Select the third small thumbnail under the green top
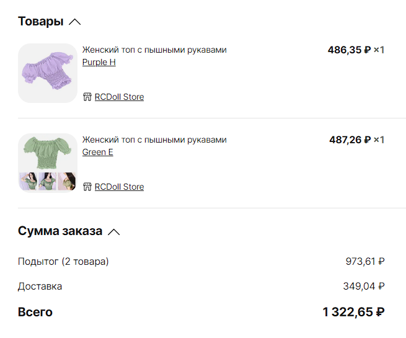The image size is (406, 338). click(67, 182)
